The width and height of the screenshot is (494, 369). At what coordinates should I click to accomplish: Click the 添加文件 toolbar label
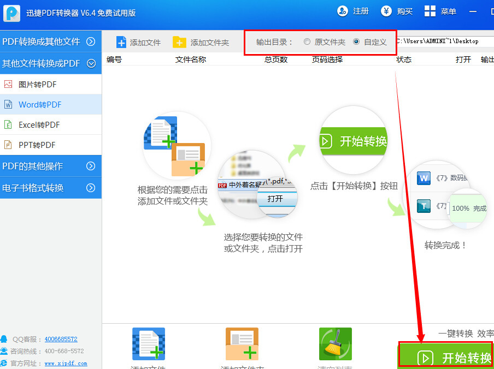145,43
